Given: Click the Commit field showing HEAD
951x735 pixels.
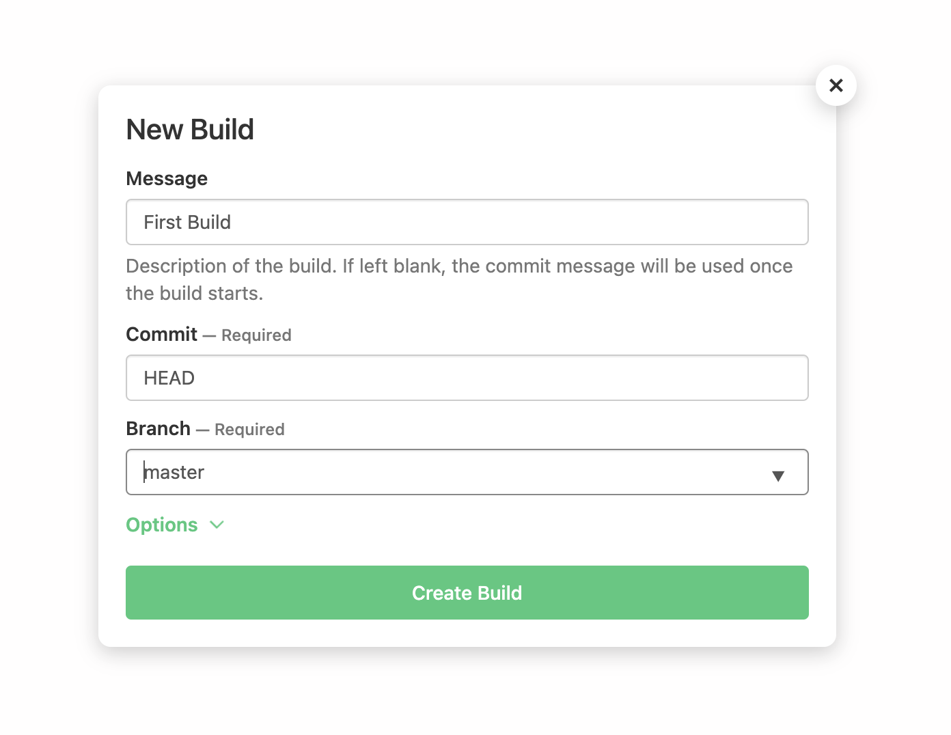Looking at the screenshot, I should [x=467, y=378].
